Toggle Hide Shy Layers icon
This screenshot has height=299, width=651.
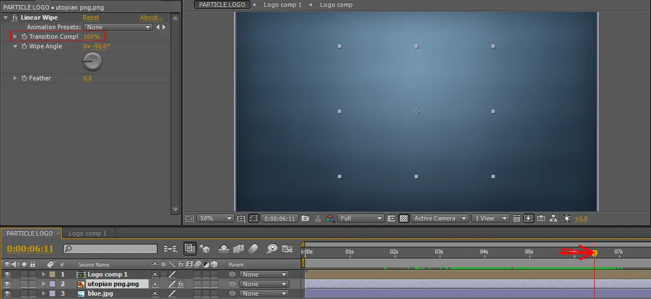(224, 248)
